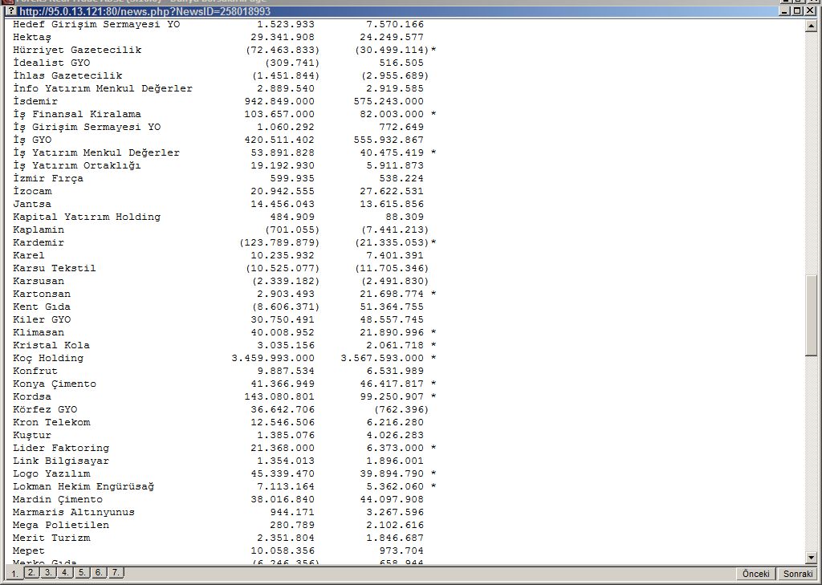Select the Kristal Kola row label
Screen dimensions: 822x585
[51, 345]
